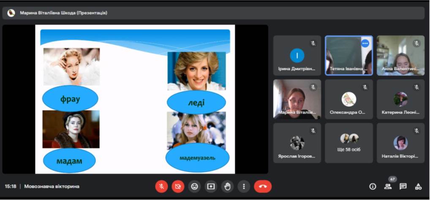Open the more options three-dot menu
The image size is (430, 200).
point(244,186)
